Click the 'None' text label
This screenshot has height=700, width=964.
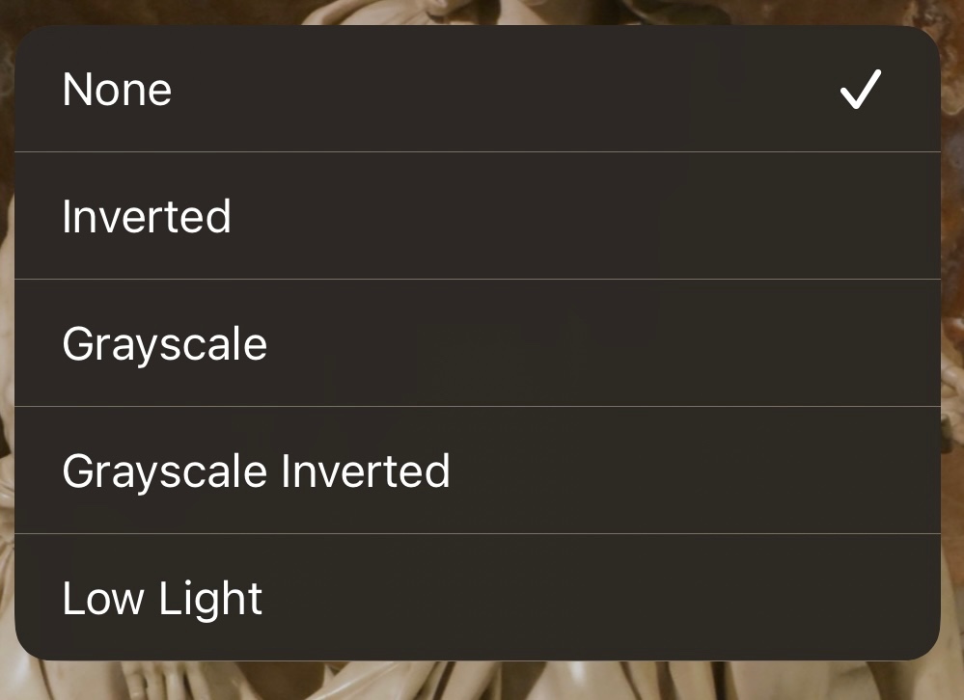117,90
